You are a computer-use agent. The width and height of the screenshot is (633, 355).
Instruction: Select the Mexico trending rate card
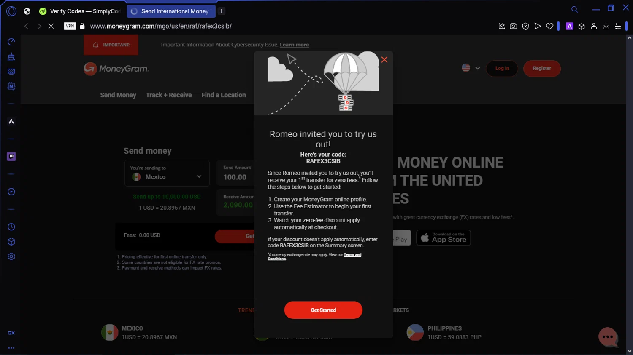click(x=139, y=333)
